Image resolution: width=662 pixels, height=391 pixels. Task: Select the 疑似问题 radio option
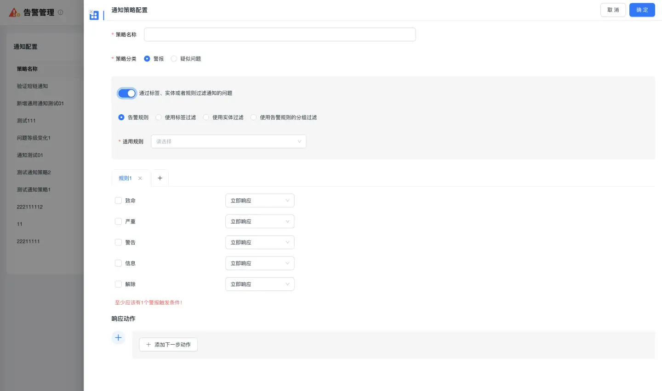[x=174, y=59]
